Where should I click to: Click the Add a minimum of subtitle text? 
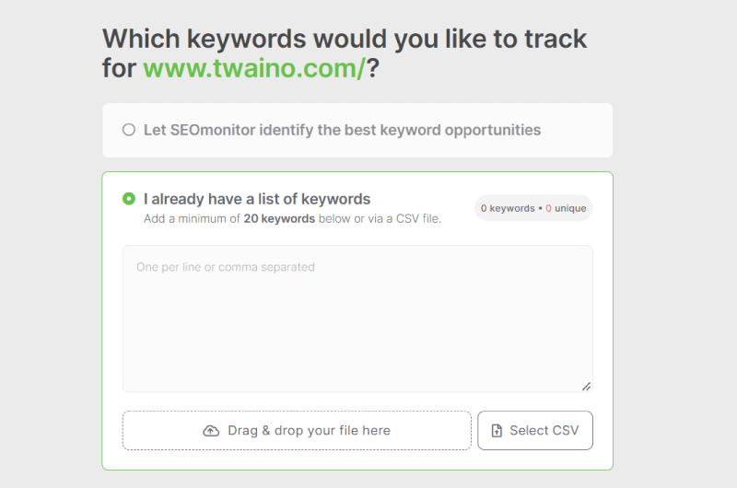tap(292, 219)
